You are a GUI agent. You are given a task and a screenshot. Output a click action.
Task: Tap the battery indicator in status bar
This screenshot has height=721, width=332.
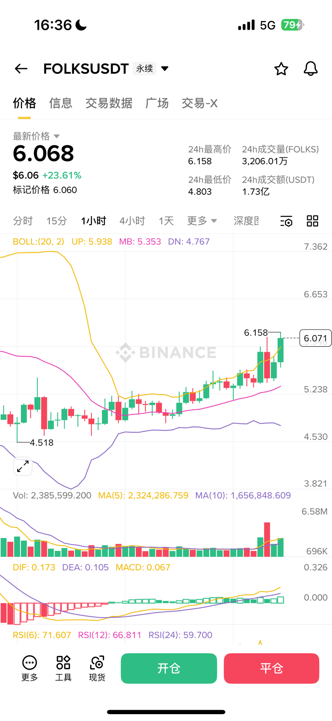click(x=293, y=25)
